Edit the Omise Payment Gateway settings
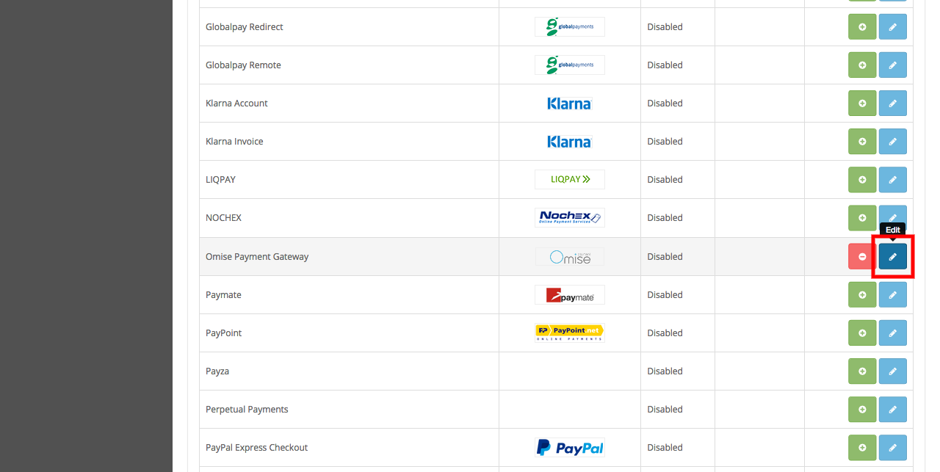Screen dimensions: 940x472 tap(892, 257)
